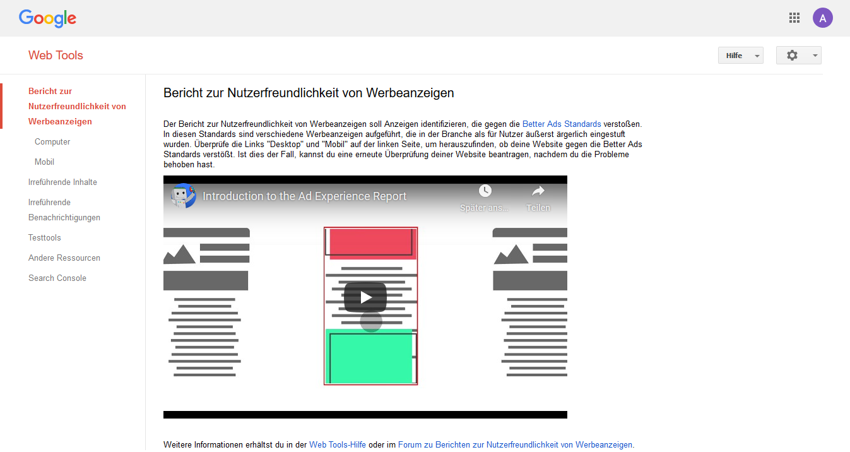Screen dimensions: 850x452
Task: Open the Web Tools home link
Action: [56, 56]
